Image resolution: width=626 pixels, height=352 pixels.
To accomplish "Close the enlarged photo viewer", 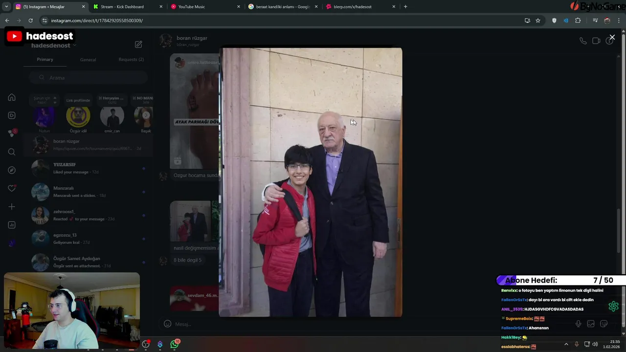I will tap(612, 37).
